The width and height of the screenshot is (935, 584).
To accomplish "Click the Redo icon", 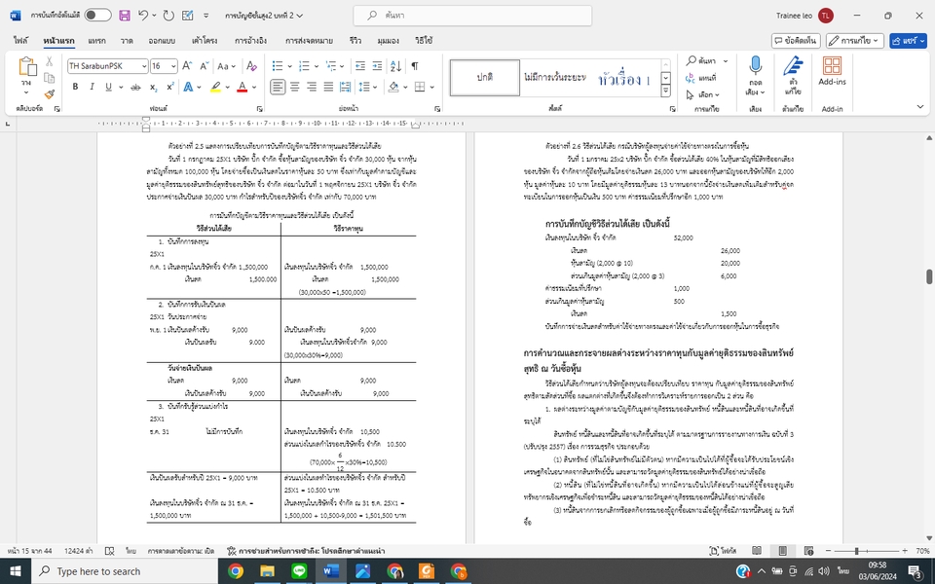I will pyautogui.click(x=168, y=16).
